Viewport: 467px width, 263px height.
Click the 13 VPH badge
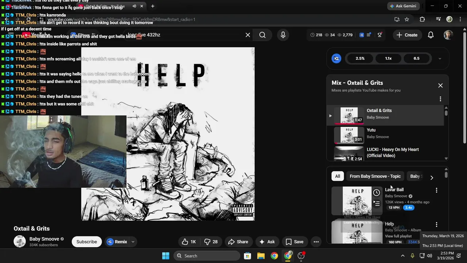click(394, 207)
